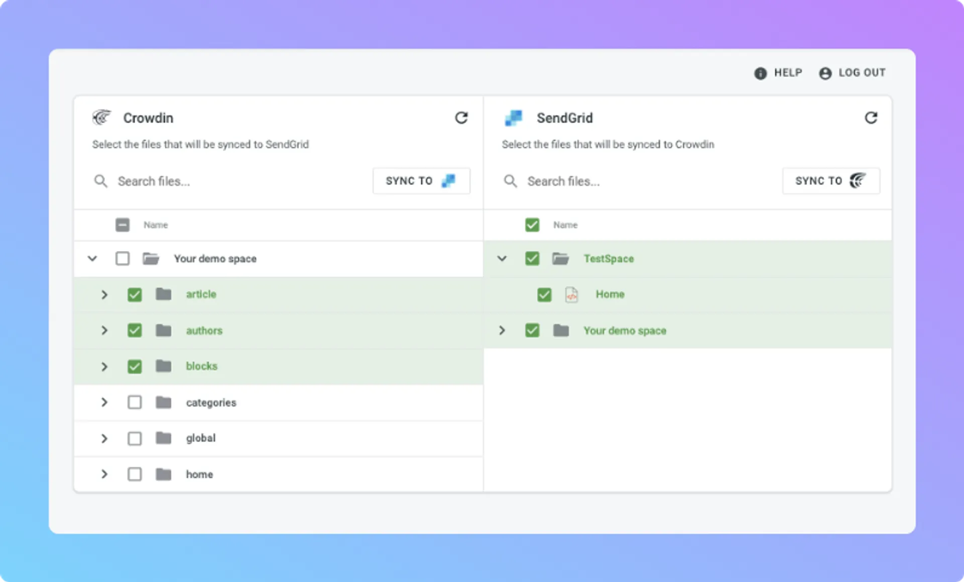Click the Crowdin logo in panel header
The image size is (964, 582).
pyautogui.click(x=102, y=118)
